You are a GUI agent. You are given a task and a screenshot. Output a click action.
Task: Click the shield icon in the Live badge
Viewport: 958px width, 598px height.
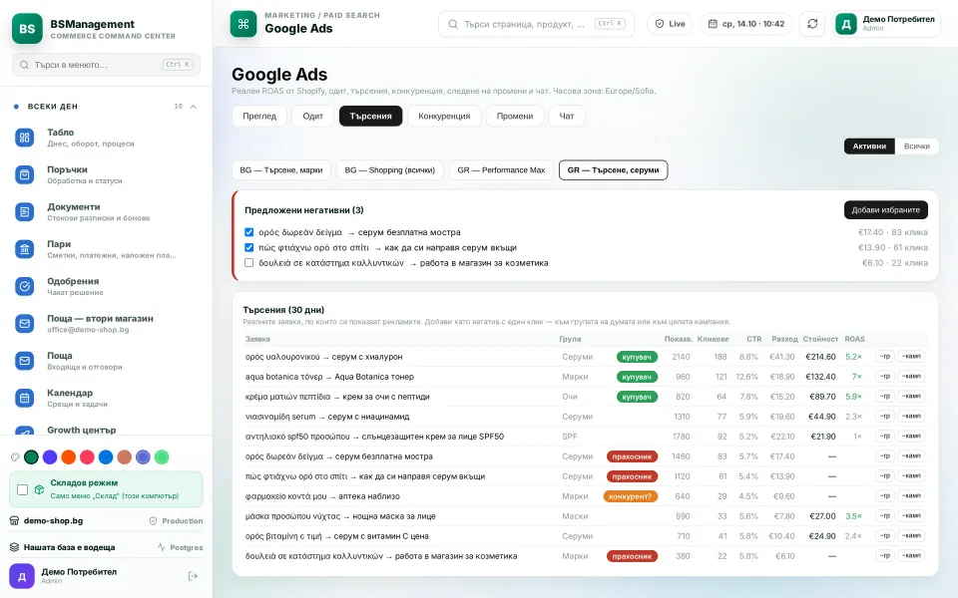tap(660, 24)
